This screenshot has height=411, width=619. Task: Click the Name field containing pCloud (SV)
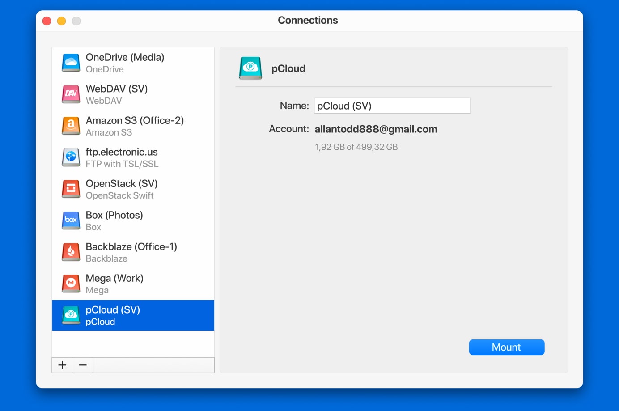click(392, 106)
